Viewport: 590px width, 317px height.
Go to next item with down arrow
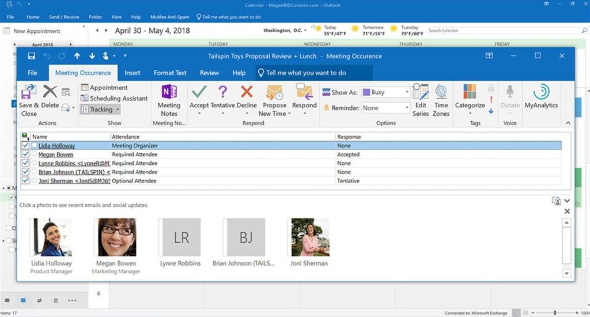pyautogui.click(x=92, y=56)
